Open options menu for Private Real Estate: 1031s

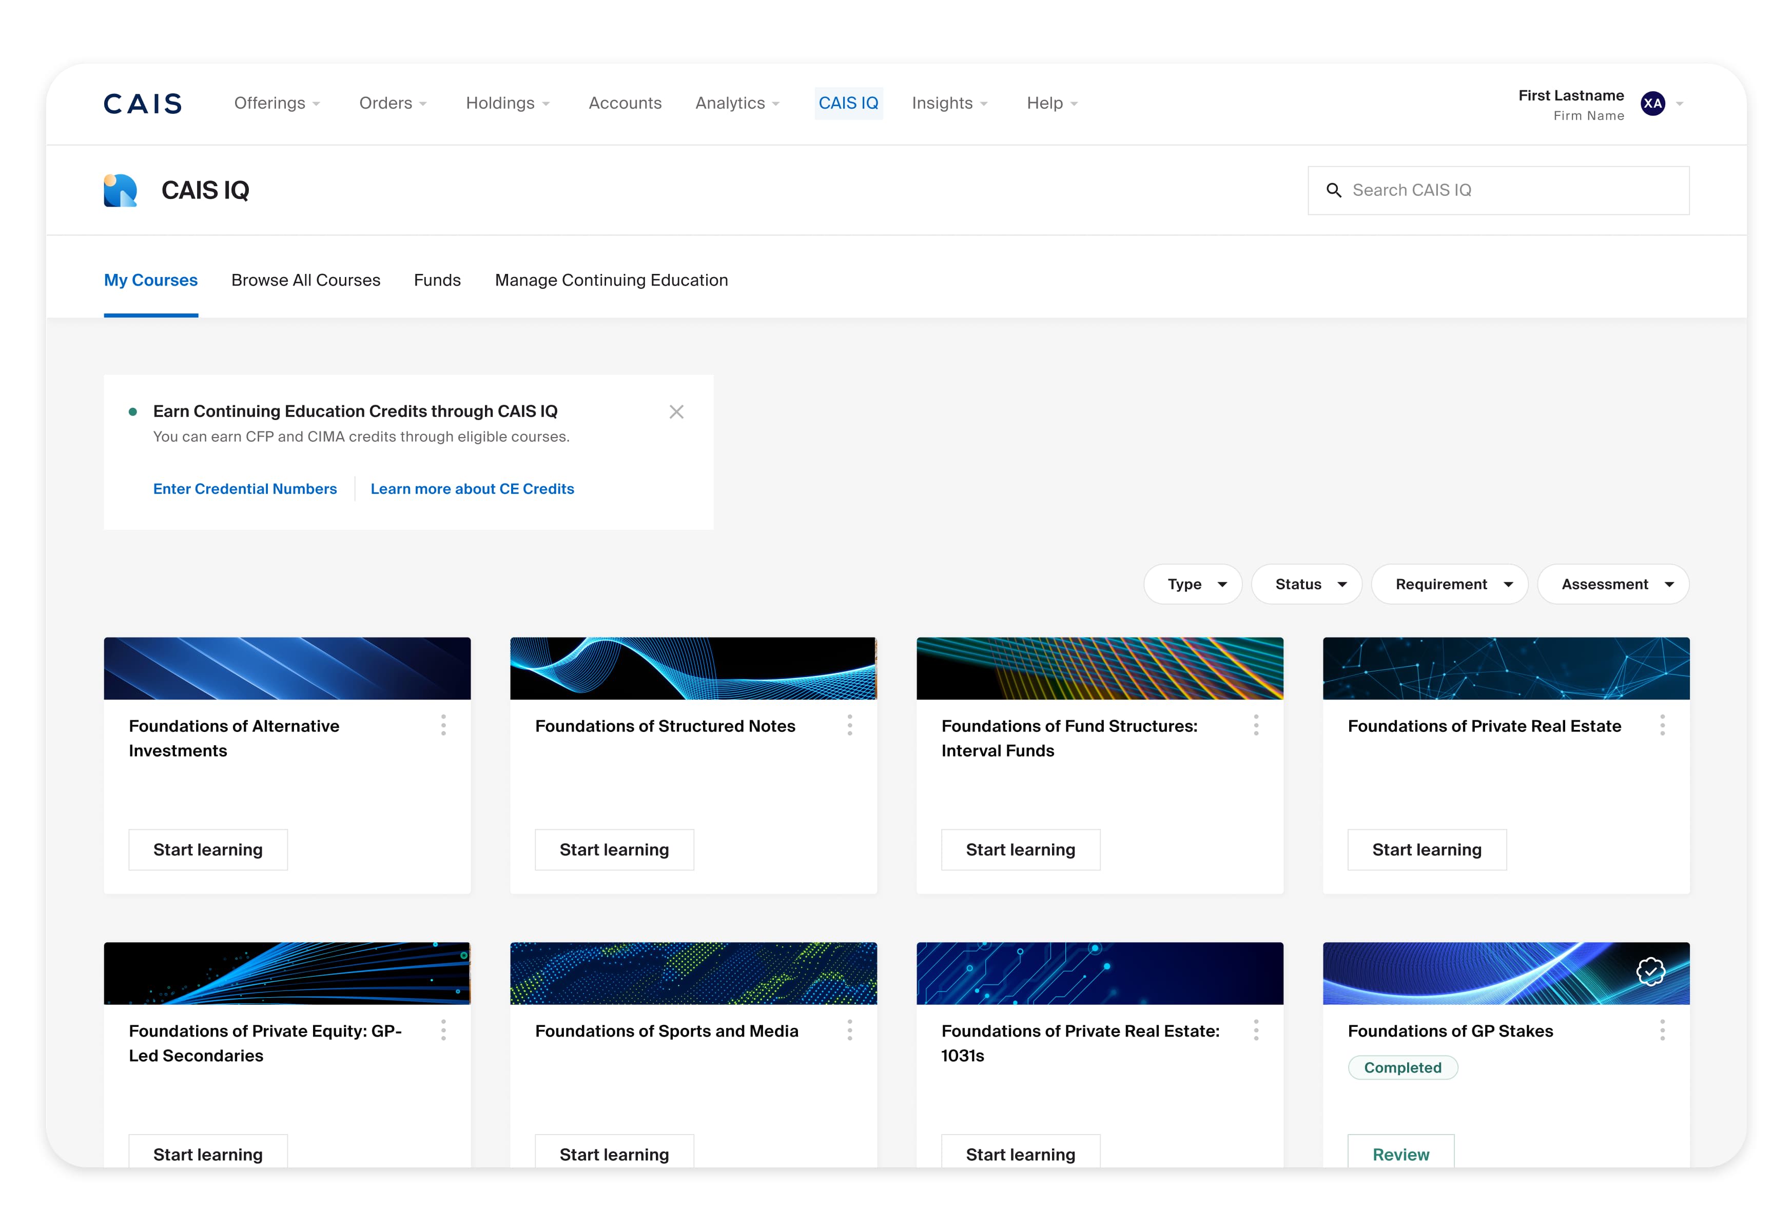1256,1030
